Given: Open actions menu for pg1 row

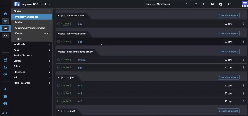Looking at the screenshot, I should coord(243,42).
